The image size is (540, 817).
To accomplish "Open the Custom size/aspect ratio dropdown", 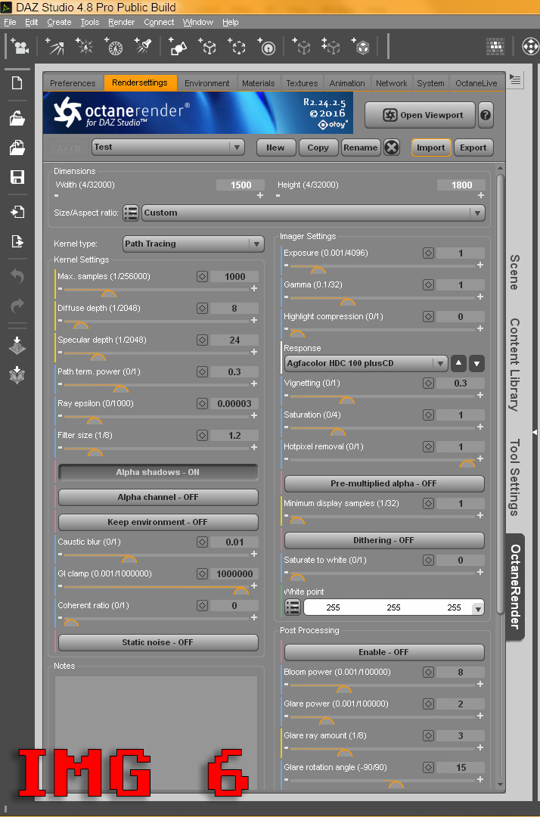I will click(x=313, y=213).
